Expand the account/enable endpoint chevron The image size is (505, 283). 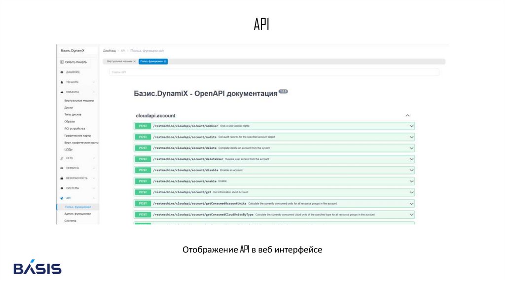pos(411,181)
